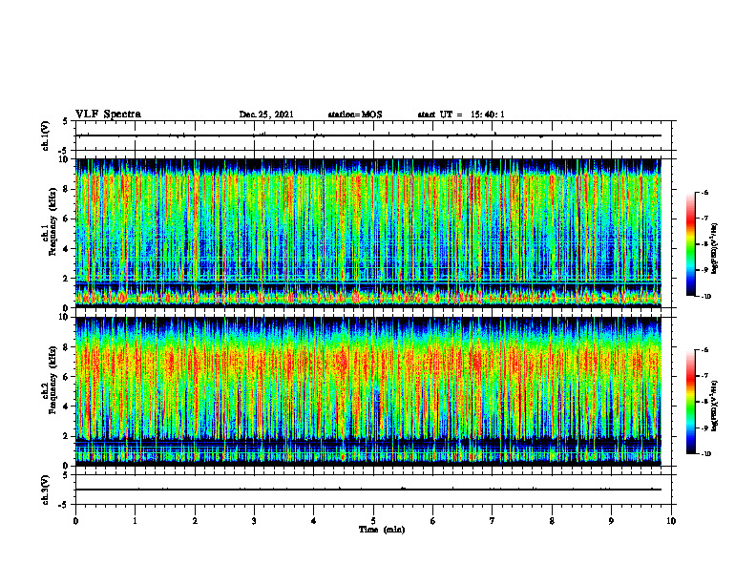
Task: Click the ch.2 color bar axis title
Action: pos(715,406)
